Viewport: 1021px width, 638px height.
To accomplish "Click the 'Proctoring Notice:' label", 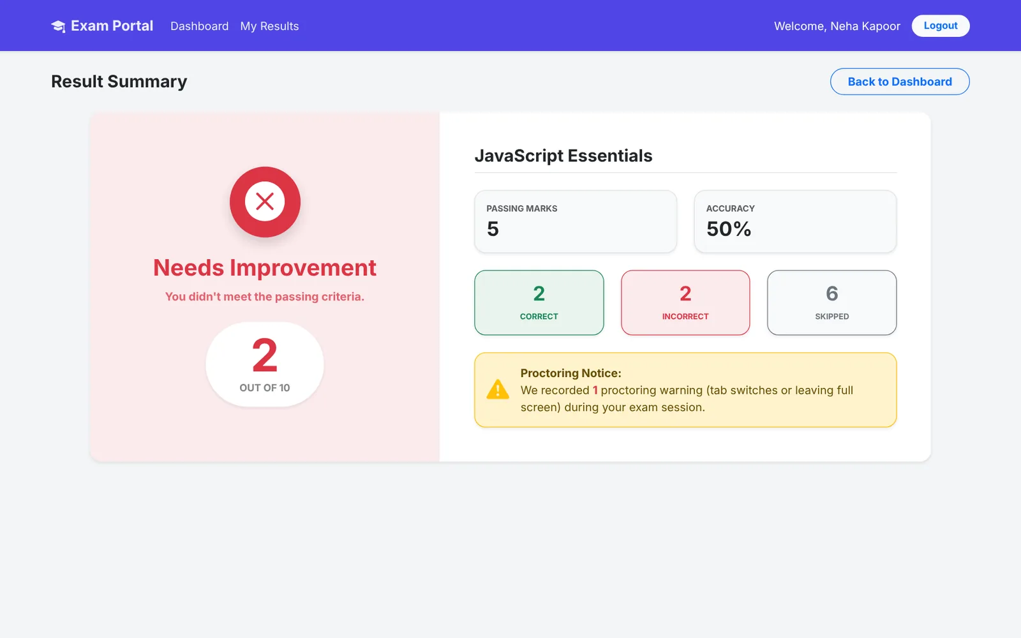I will click(570, 373).
